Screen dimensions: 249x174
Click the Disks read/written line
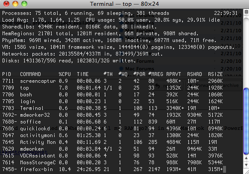69,61
